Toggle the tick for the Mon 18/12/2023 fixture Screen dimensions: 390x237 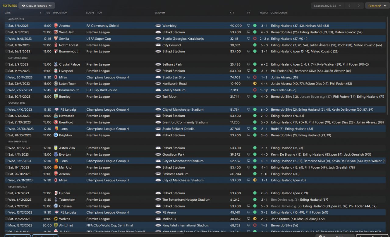(x=6, y=225)
